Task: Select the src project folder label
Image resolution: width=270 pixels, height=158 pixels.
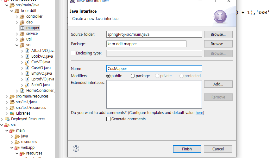Action: pyautogui.click(x=13, y=125)
